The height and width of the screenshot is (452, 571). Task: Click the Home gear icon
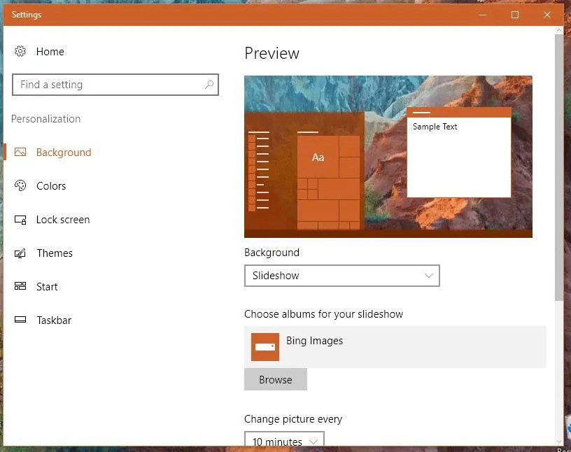(20, 51)
